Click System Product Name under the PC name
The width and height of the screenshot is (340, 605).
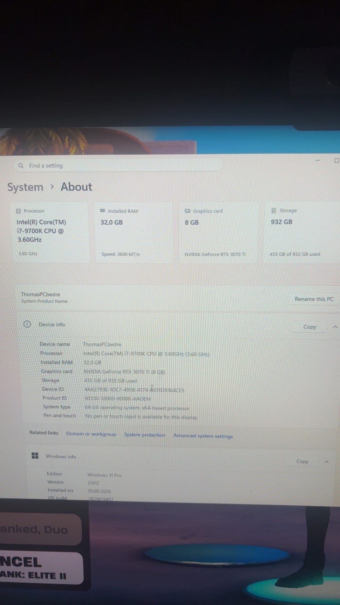[x=44, y=301]
